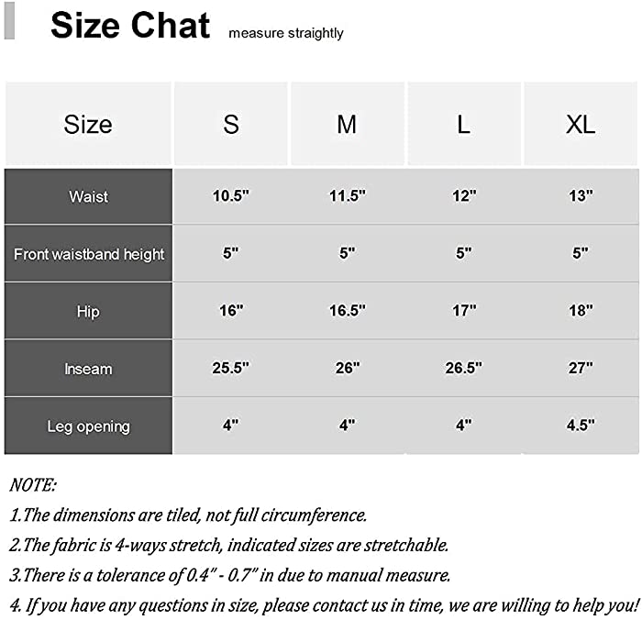Click the Inseam row label

88,369
